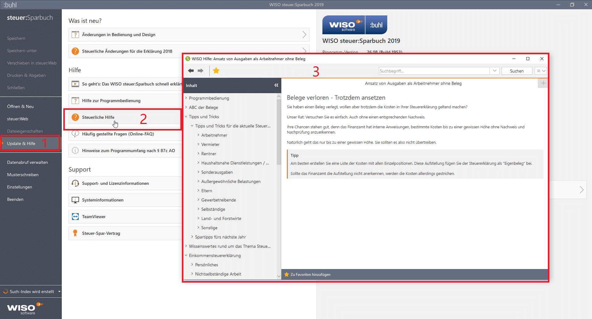Click the WISO software logo in sidebar
Image resolution: width=592 pixels, height=319 pixels.
point(25,309)
